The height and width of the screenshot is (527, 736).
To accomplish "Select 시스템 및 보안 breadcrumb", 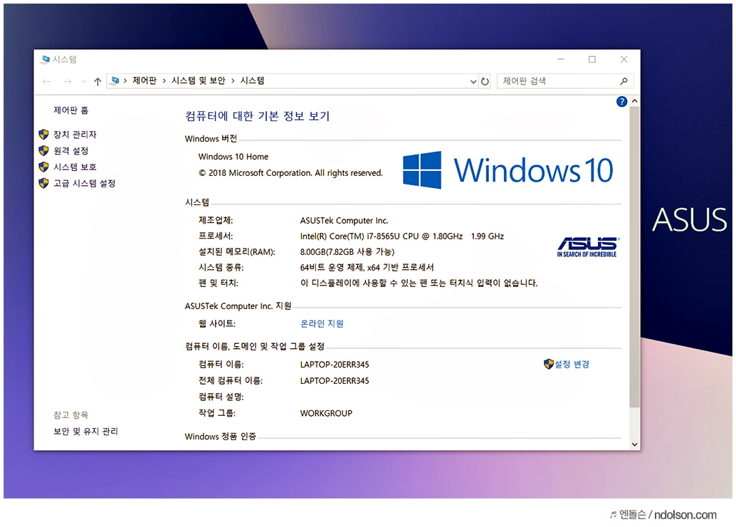I will point(199,80).
